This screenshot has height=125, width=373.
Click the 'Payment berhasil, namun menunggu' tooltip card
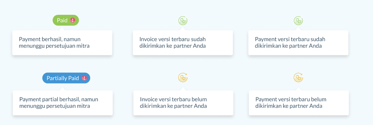click(62, 43)
